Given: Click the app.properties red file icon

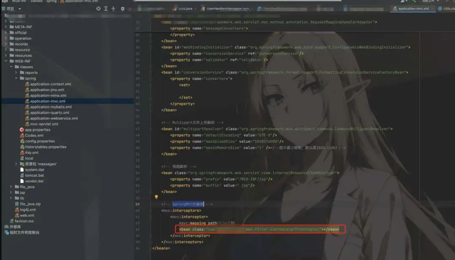Looking at the screenshot, I should coord(22,130).
